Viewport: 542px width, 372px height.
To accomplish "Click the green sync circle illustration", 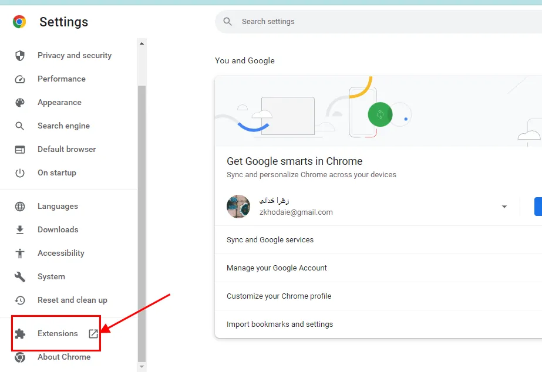I will pos(381,114).
